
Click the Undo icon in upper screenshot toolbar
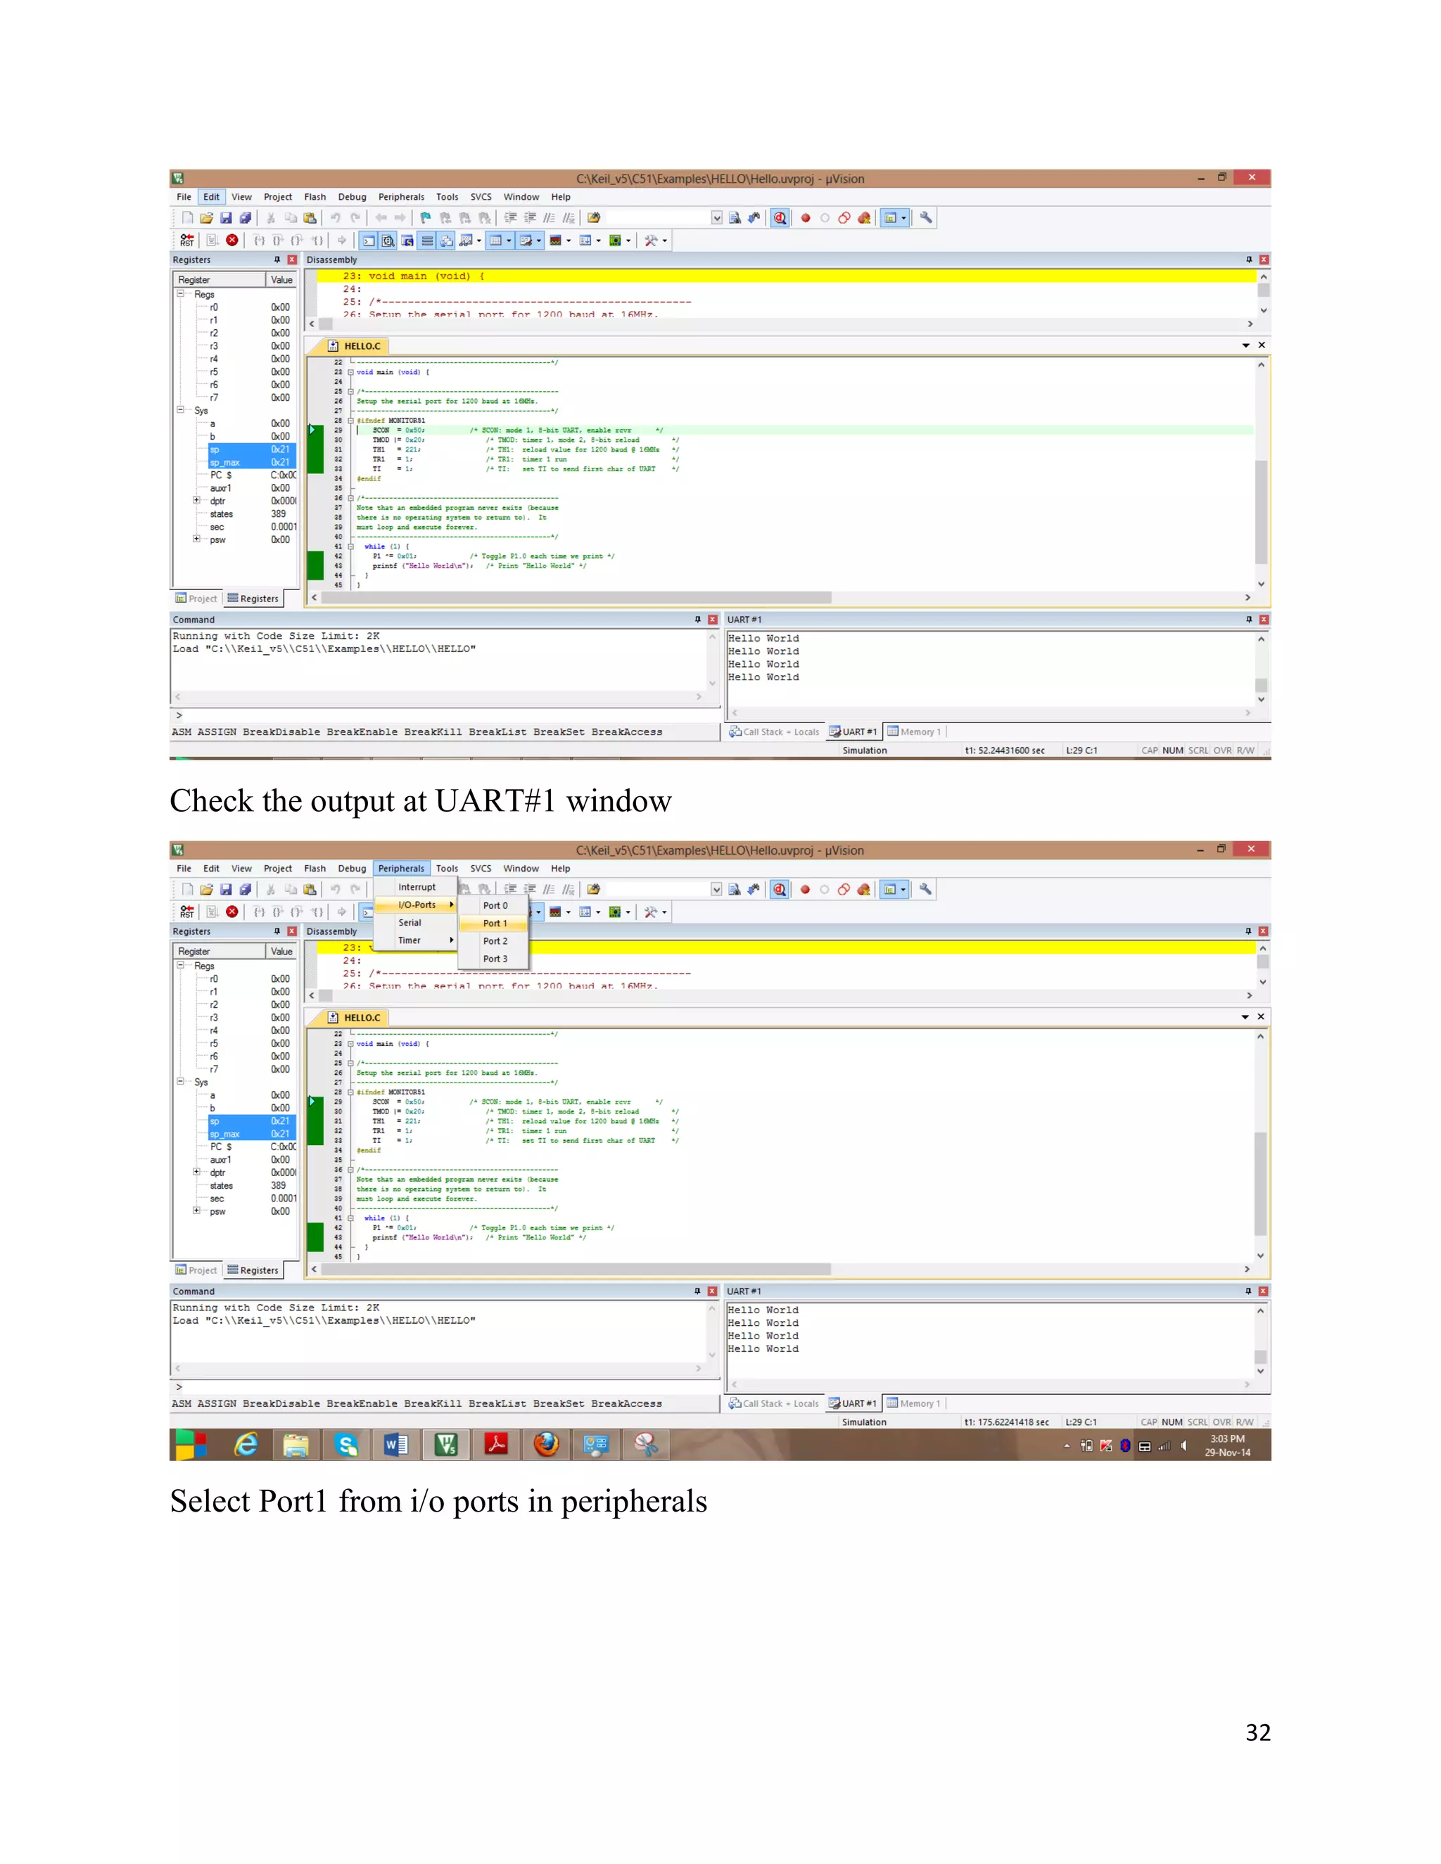pos(336,217)
